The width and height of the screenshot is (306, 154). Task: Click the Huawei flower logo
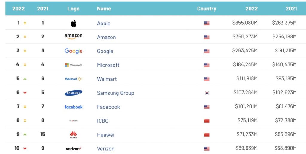click(74, 135)
